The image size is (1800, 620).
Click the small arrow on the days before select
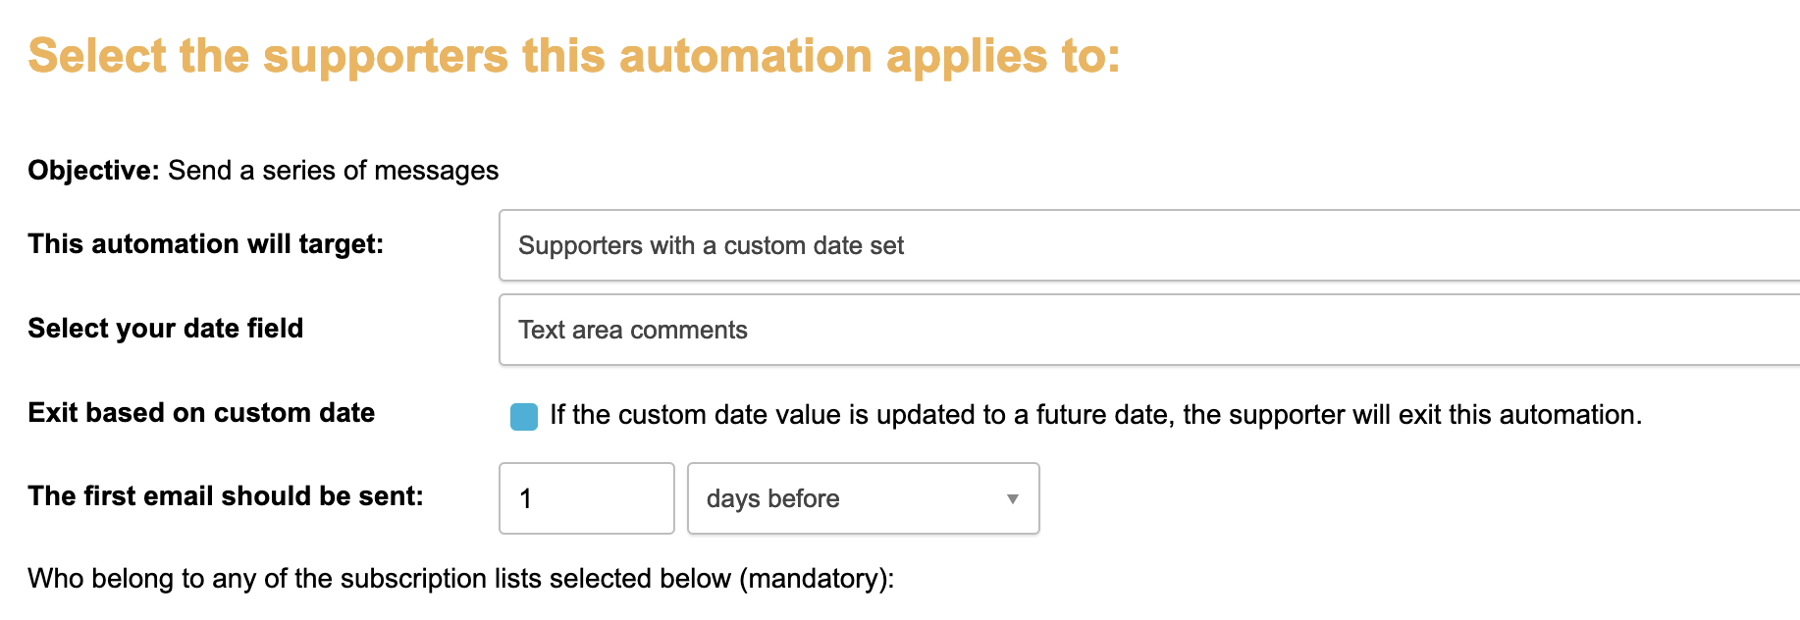click(1012, 499)
